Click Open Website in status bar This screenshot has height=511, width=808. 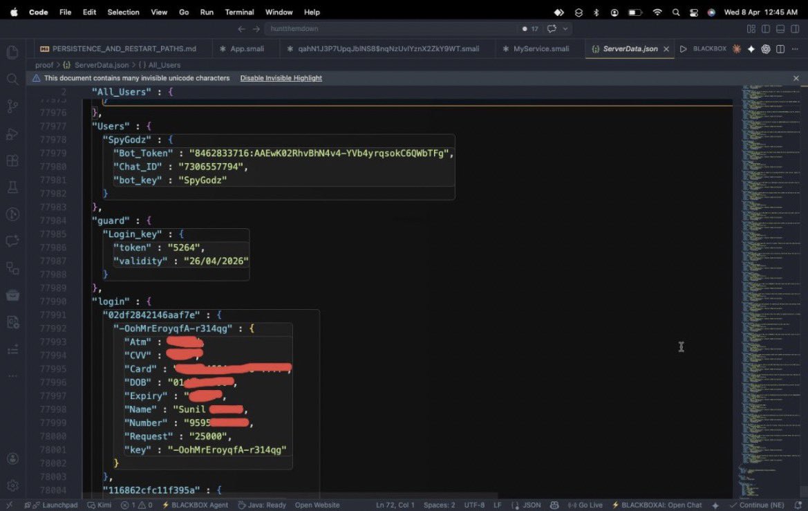click(x=317, y=505)
